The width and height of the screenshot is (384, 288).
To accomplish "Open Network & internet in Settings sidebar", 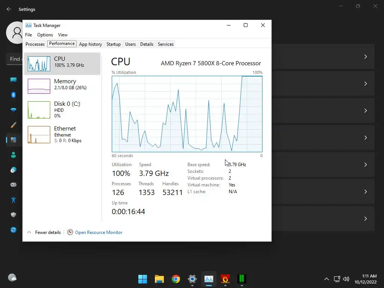I will 13,110.
